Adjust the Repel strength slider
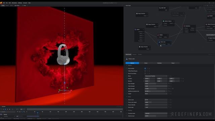Image resolution: width=215 pixels, height=121 pixels. click(x=156, y=89)
